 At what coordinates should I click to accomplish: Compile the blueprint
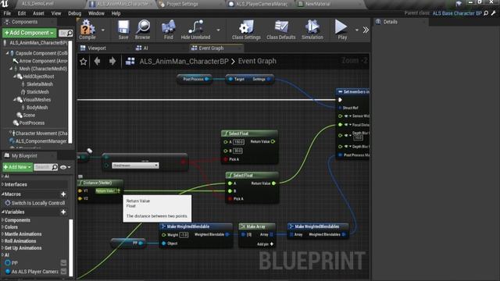[x=87, y=30]
